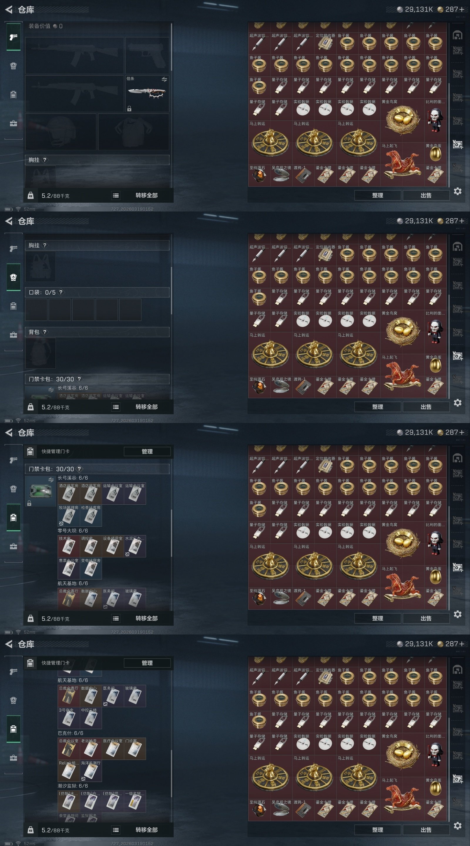
Task: Open the 巴克什: 6/6 card group
Action: coord(70,733)
